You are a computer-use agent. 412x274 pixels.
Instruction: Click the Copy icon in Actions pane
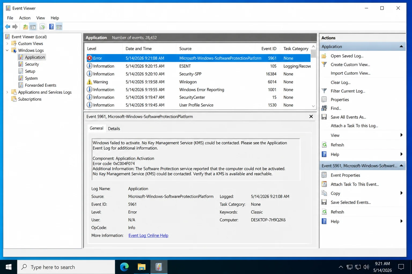point(324,193)
